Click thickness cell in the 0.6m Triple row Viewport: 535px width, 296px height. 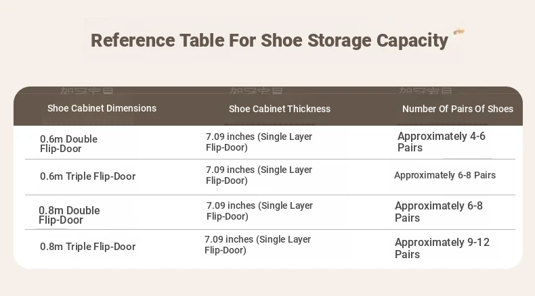click(259, 175)
